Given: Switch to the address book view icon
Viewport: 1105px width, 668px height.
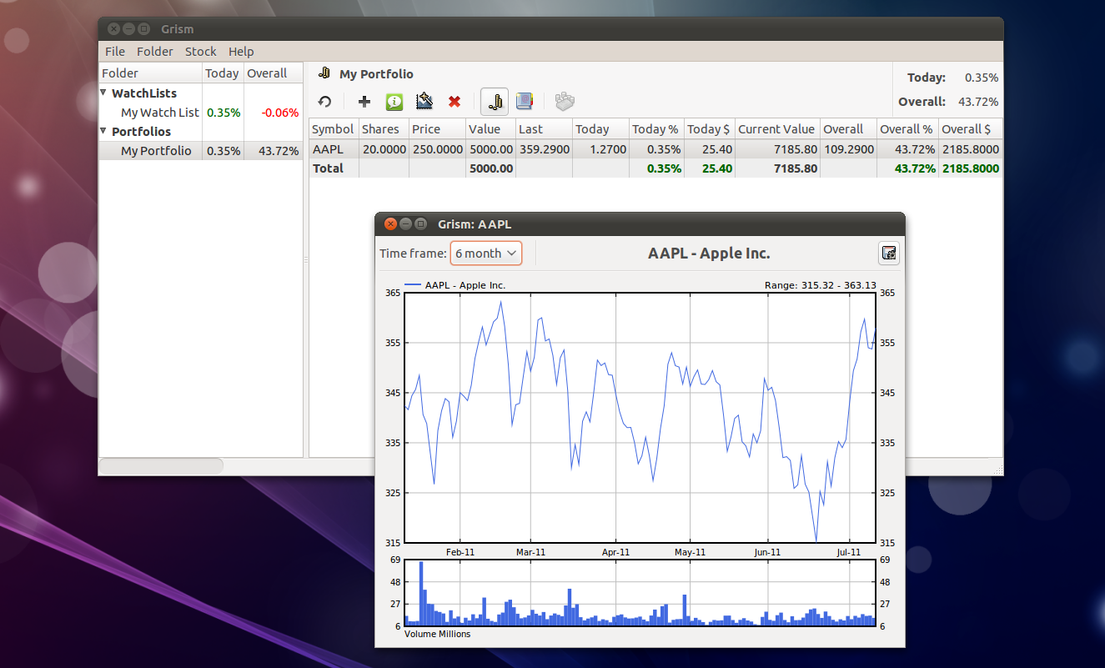Looking at the screenshot, I should 525,102.
